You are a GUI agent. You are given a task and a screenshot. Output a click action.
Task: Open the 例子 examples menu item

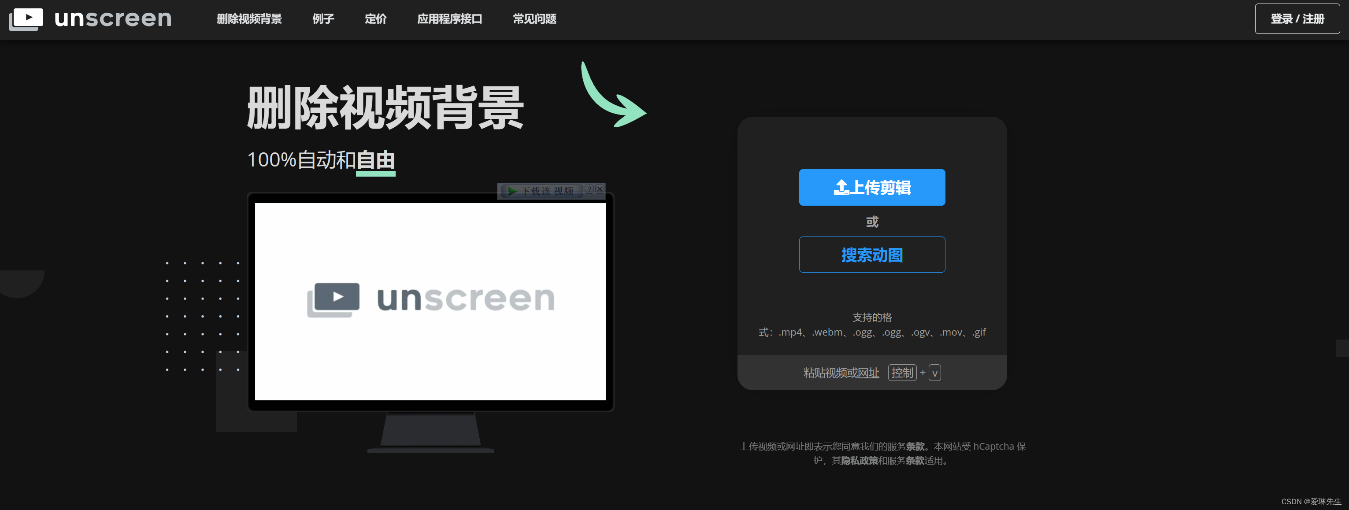point(323,19)
